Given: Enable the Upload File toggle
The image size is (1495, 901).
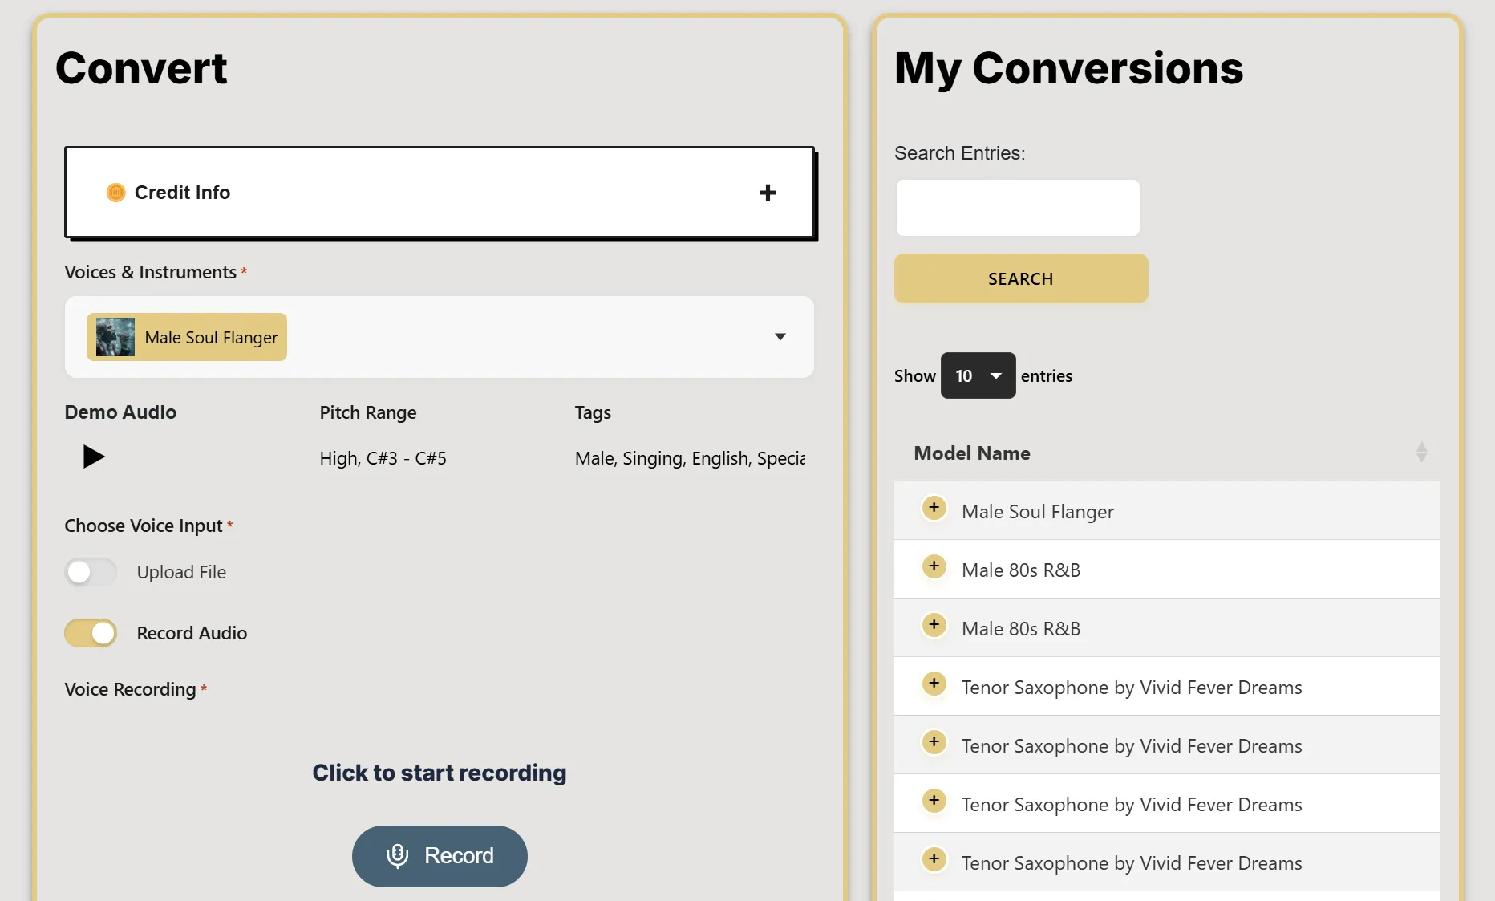Looking at the screenshot, I should coord(91,572).
